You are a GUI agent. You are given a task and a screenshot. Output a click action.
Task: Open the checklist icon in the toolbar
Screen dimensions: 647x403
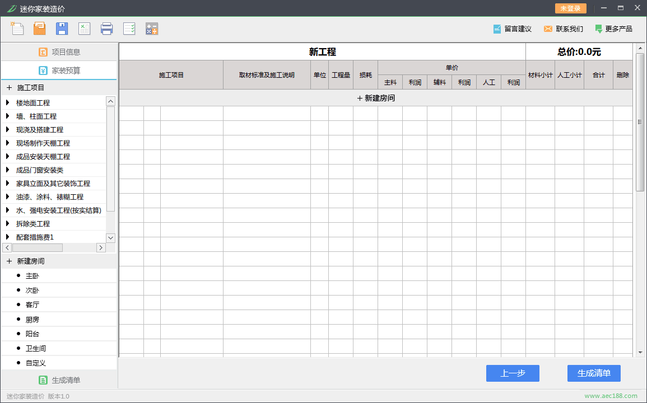[x=129, y=29]
